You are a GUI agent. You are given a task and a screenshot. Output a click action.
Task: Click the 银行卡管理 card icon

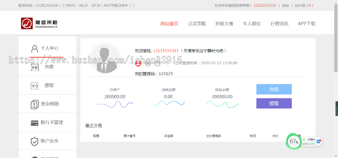(x=35, y=123)
